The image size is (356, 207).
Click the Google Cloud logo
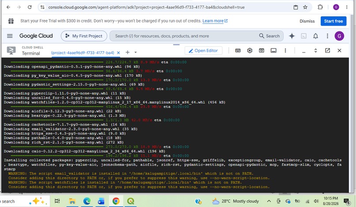[x=36, y=36]
